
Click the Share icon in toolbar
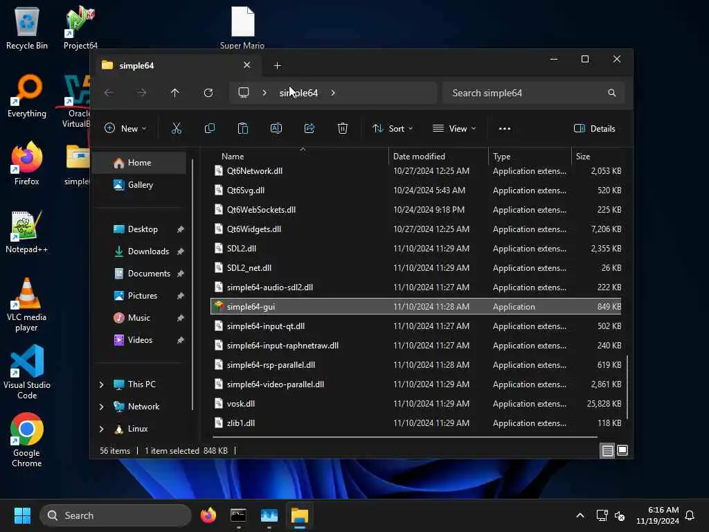click(309, 128)
